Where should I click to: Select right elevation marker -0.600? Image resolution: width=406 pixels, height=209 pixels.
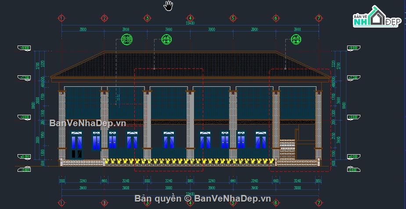tap(354, 170)
